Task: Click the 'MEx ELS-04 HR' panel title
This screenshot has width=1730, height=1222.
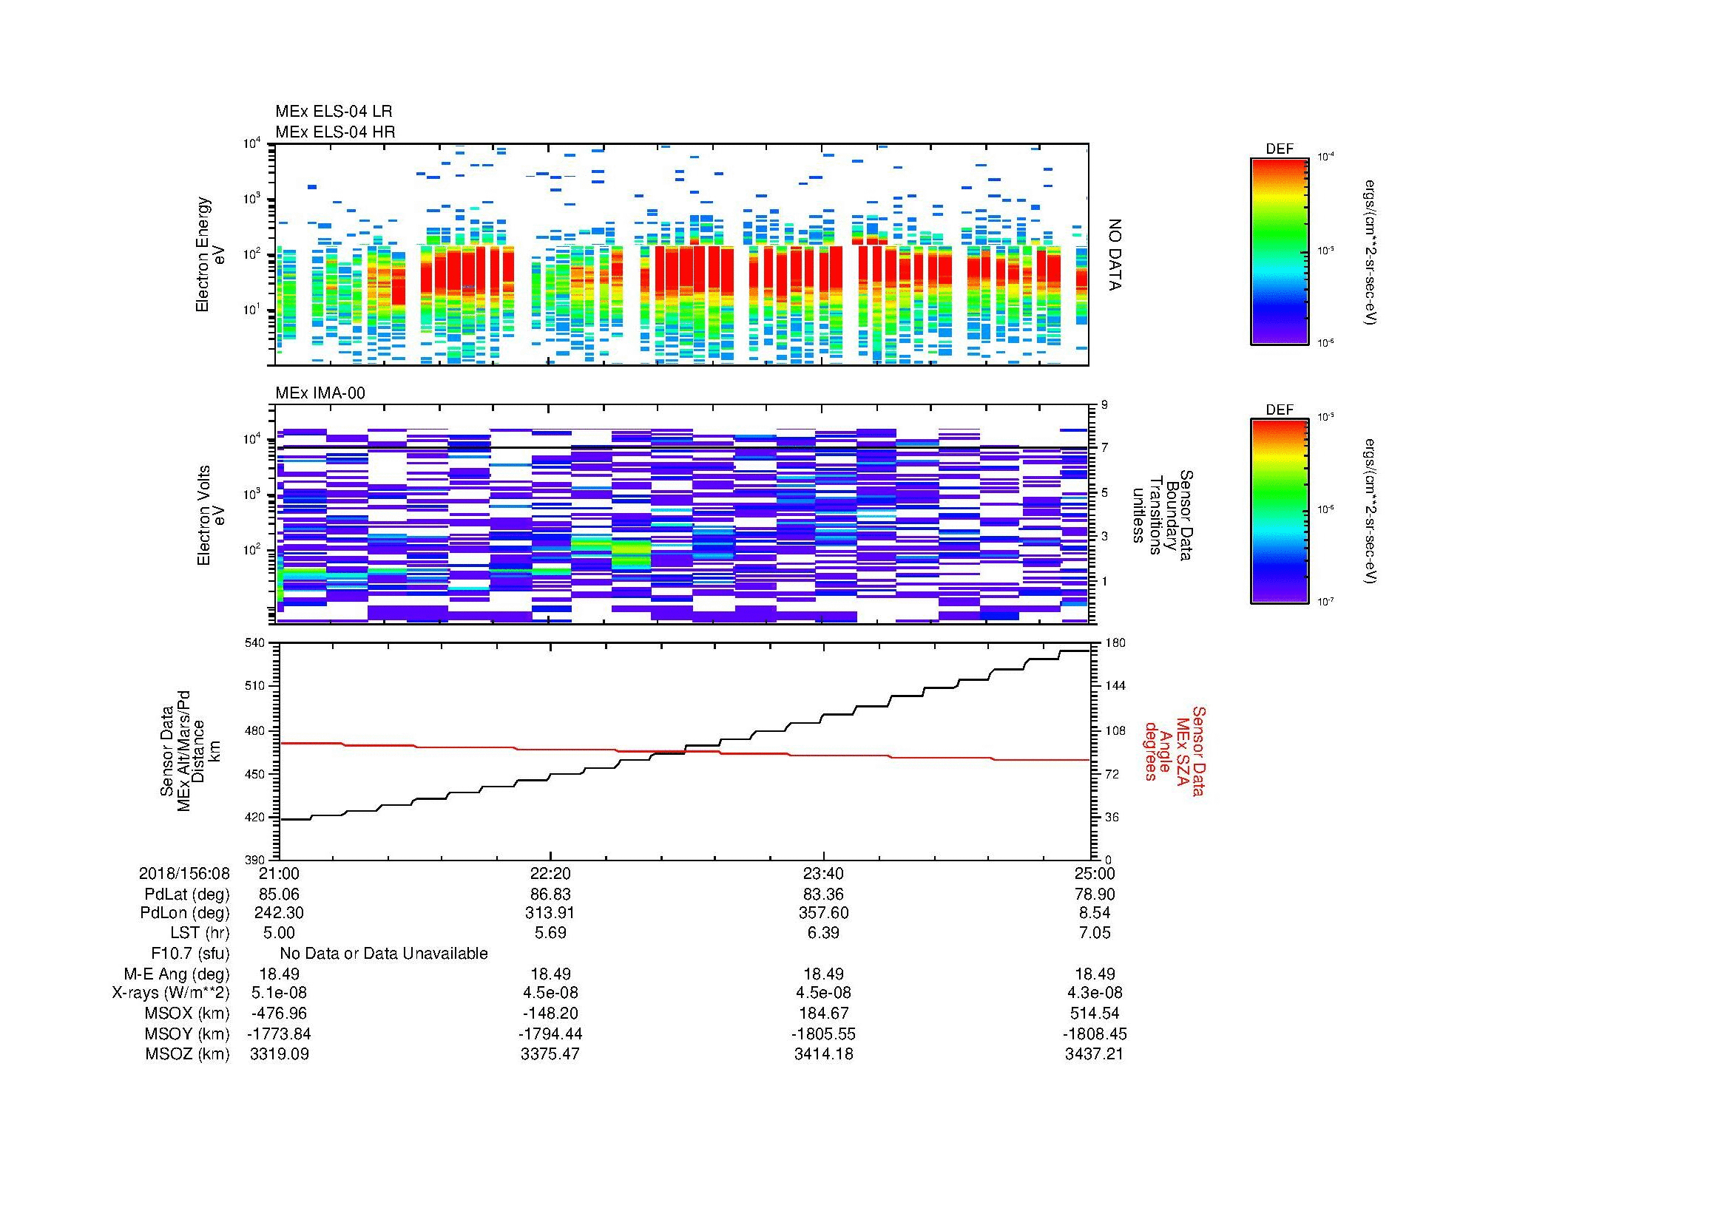Action: pos(335,132)
